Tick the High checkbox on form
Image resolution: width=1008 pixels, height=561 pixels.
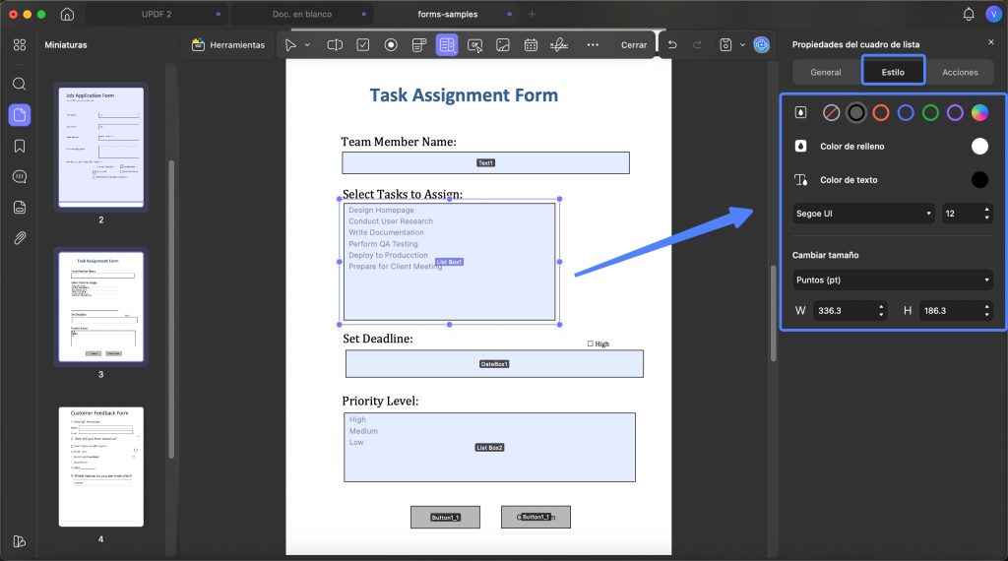point(591,343)
